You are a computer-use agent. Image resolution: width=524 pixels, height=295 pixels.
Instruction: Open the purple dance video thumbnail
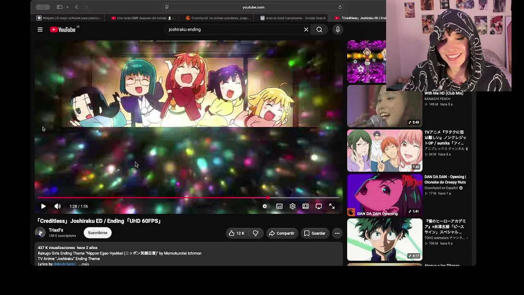pos(366,61)
